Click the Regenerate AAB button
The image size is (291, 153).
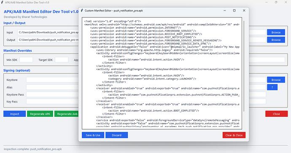click(67, 114)
